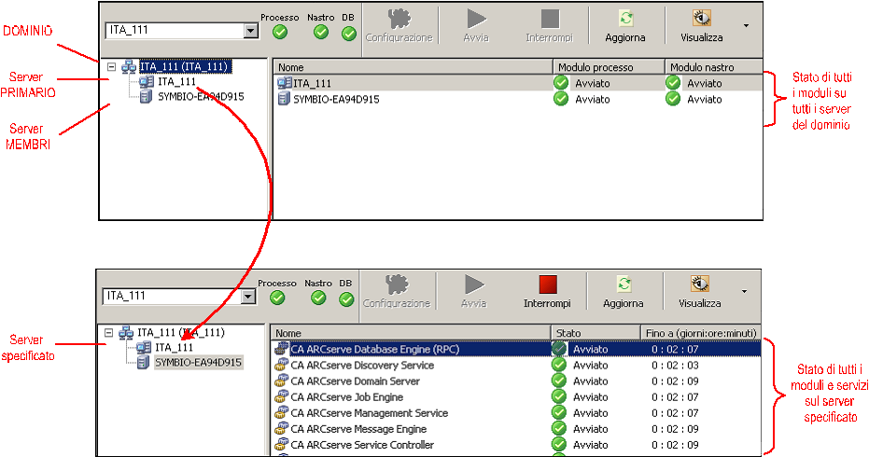Click Discovery Service green status icon
The image size is (869, 457).
coord(559,365)
